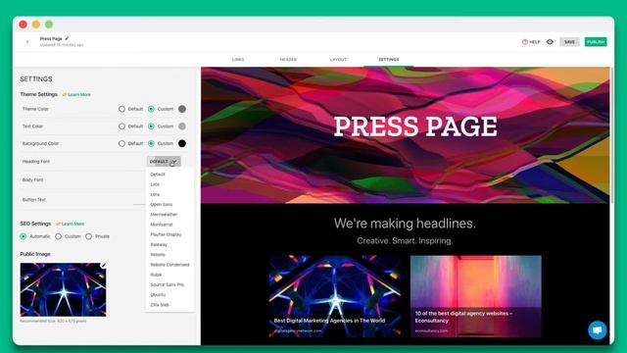Collapse the Heading Font DEFAULT dropdown
The height and width of the screenshot is (353, 627).
click(x=164, y=161)
